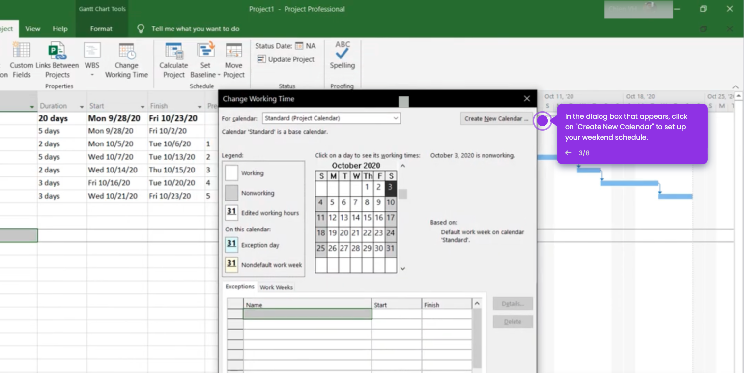
Task: Open the WBS dropdown button
Action: [92, 60]
